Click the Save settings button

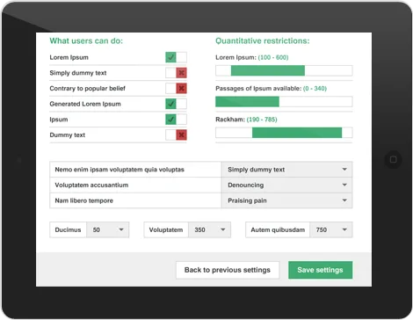pos(320,270)
